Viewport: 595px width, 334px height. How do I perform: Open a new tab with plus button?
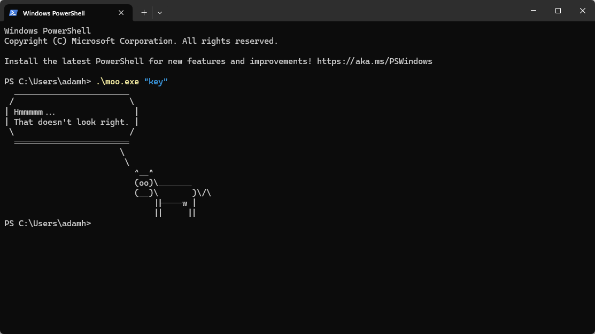click(144, 13)
